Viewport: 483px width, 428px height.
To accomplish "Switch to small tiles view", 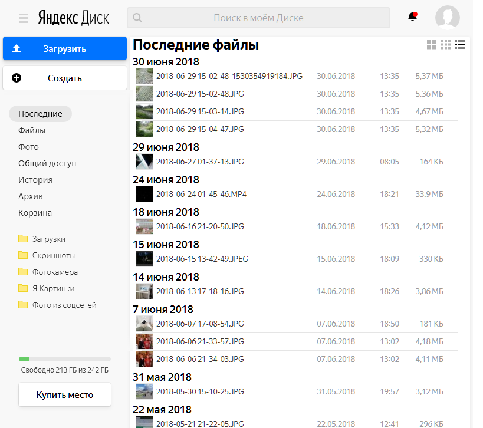I will [446, 45].
